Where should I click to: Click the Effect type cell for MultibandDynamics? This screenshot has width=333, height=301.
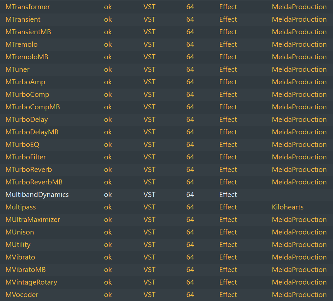tap(228, 195)
